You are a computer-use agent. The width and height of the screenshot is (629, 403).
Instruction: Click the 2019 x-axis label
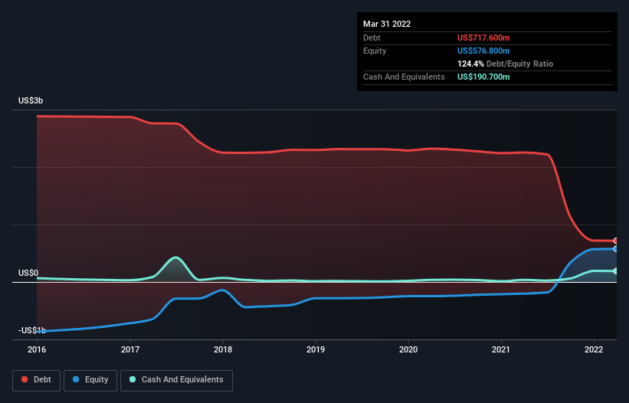316,349
